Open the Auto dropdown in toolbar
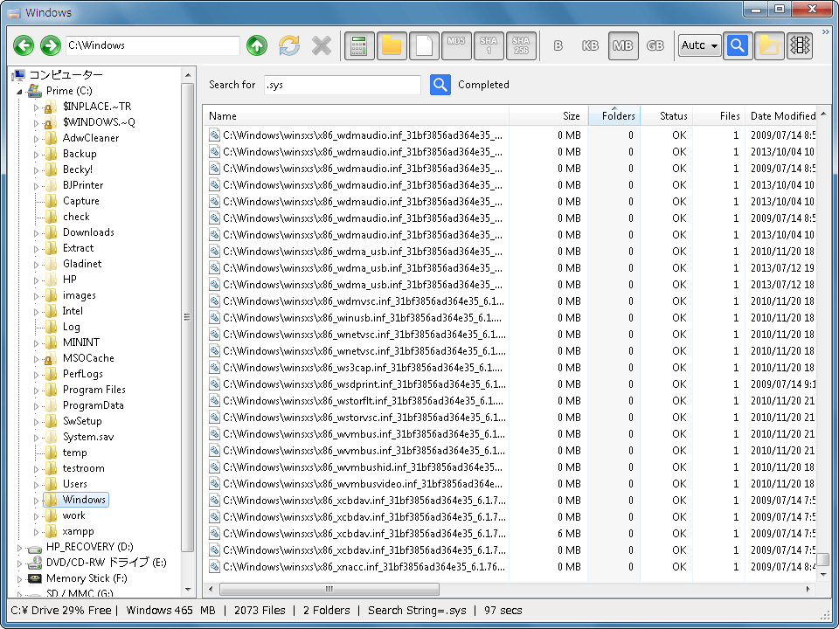The height and width of the screenshot is (629, 839). click(x=699, y=45)
